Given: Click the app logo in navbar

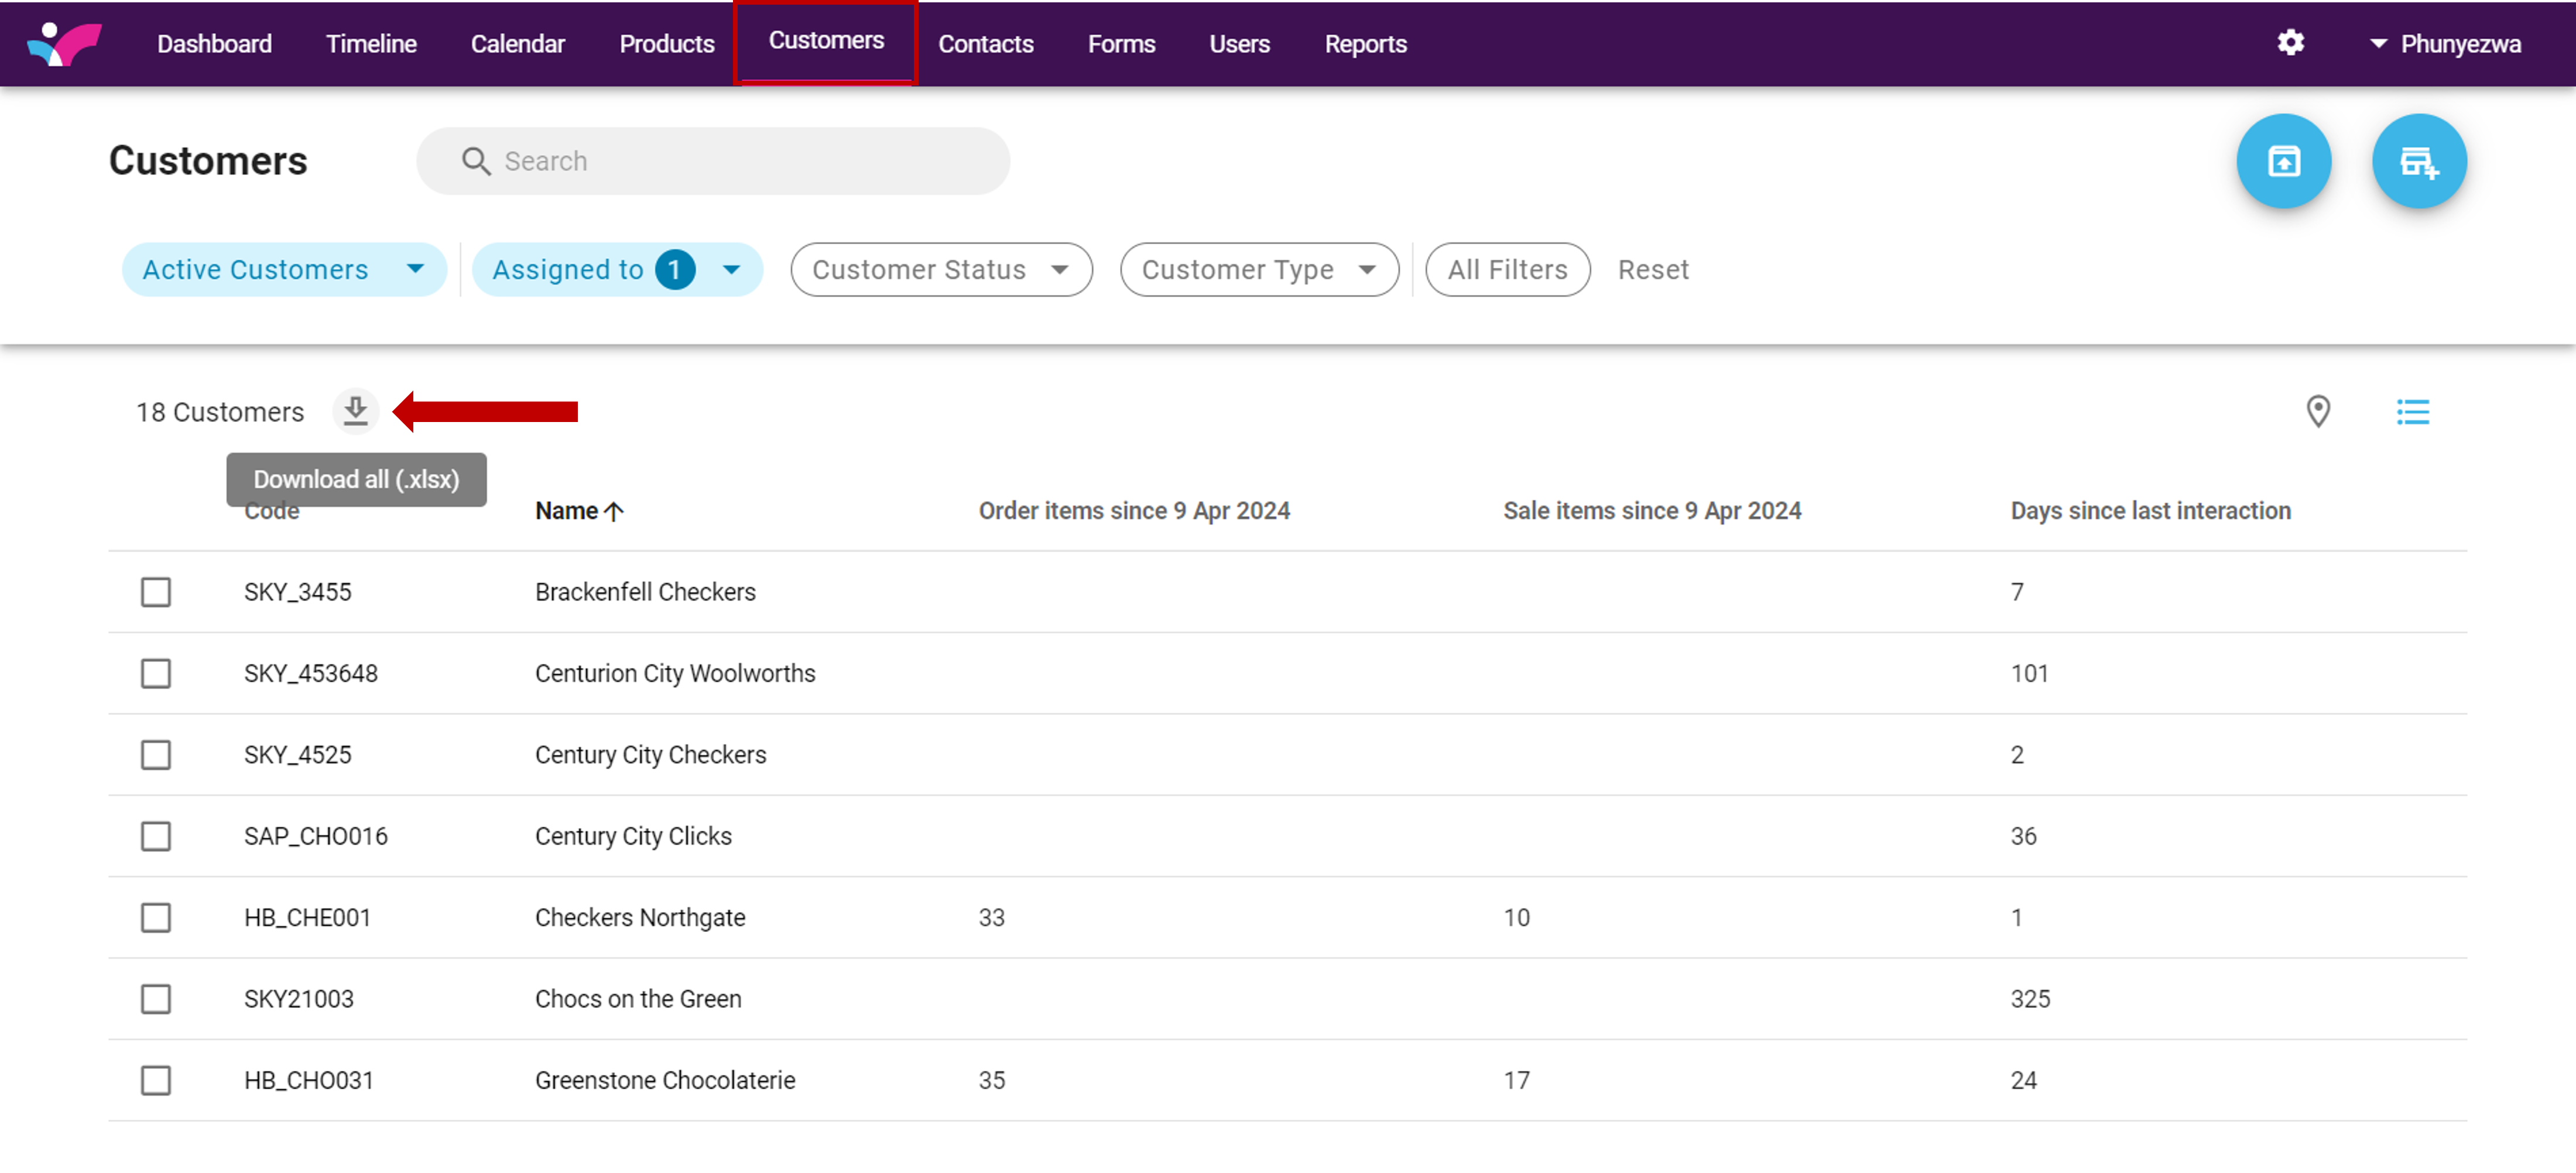Looking at the screenshot, I should coord(64,43).
